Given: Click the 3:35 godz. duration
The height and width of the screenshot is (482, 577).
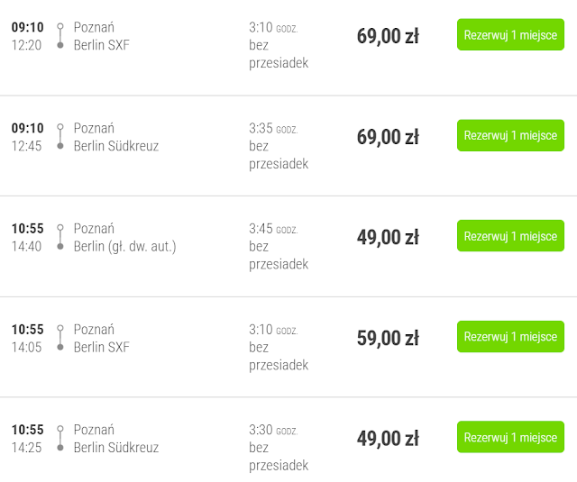Looking at the screenshot, I should tap(272, 128).
